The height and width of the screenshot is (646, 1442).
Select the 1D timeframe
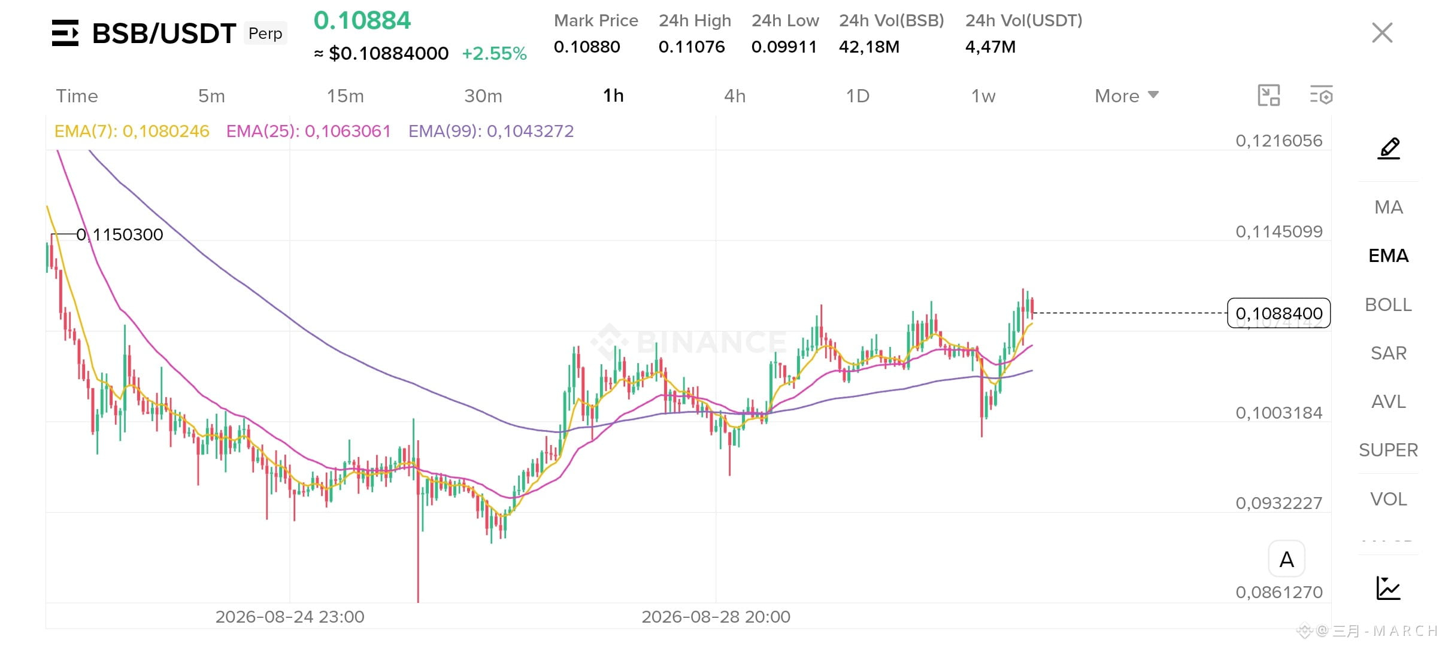point(858,96)
